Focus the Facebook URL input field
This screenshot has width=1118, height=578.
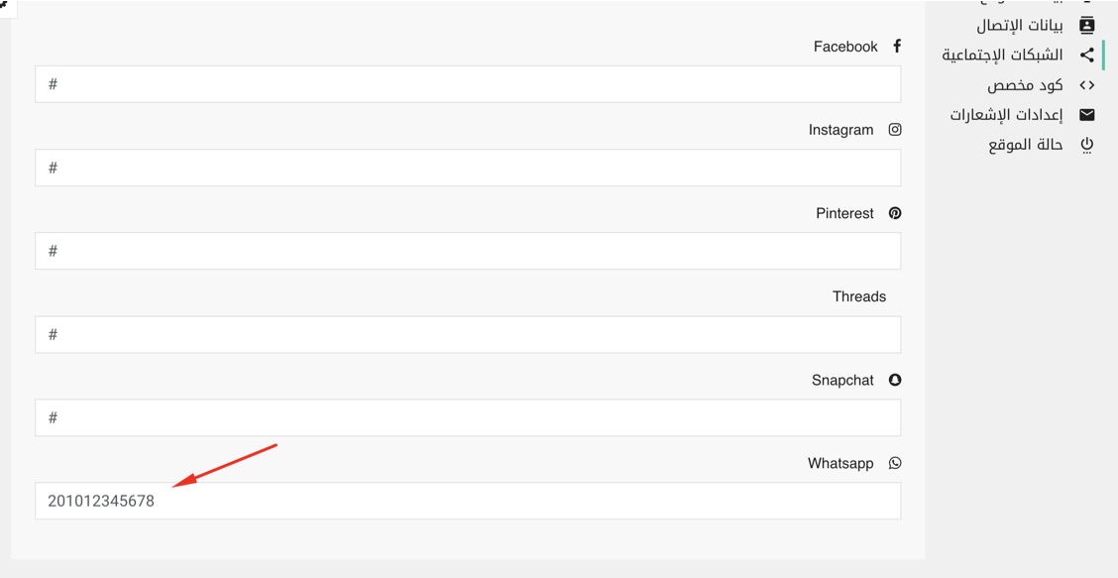(x=468, y=84)
